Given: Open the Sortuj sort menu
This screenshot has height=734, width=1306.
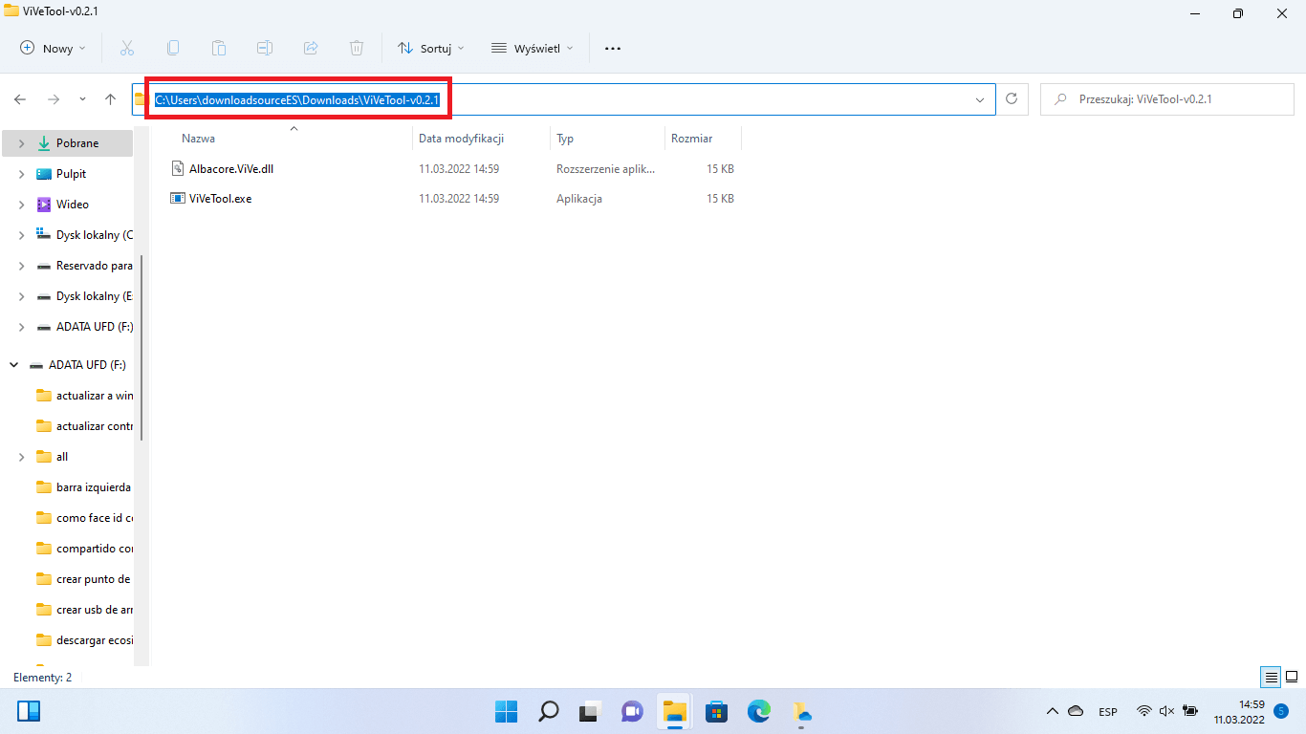Looking at the screenshot, I should 430,48.
